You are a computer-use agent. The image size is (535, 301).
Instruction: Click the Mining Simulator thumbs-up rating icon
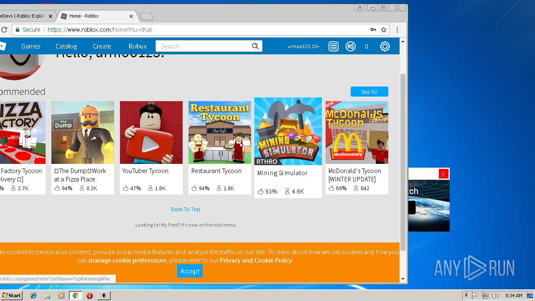tap(260, 191)
